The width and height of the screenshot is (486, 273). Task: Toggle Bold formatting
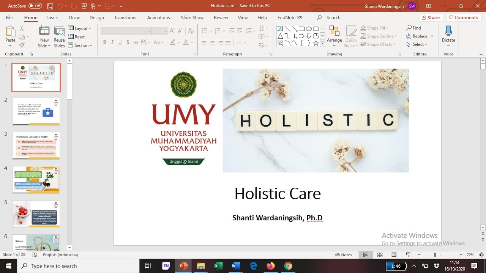pyautogui.click(x=104, y=42)
